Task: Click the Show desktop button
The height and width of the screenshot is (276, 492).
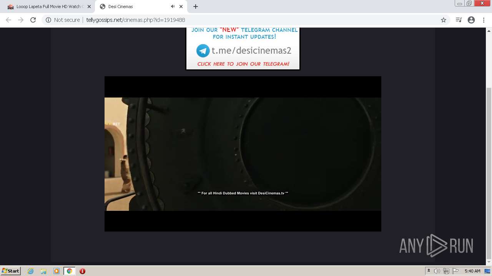Action: [x=488, y=271]
